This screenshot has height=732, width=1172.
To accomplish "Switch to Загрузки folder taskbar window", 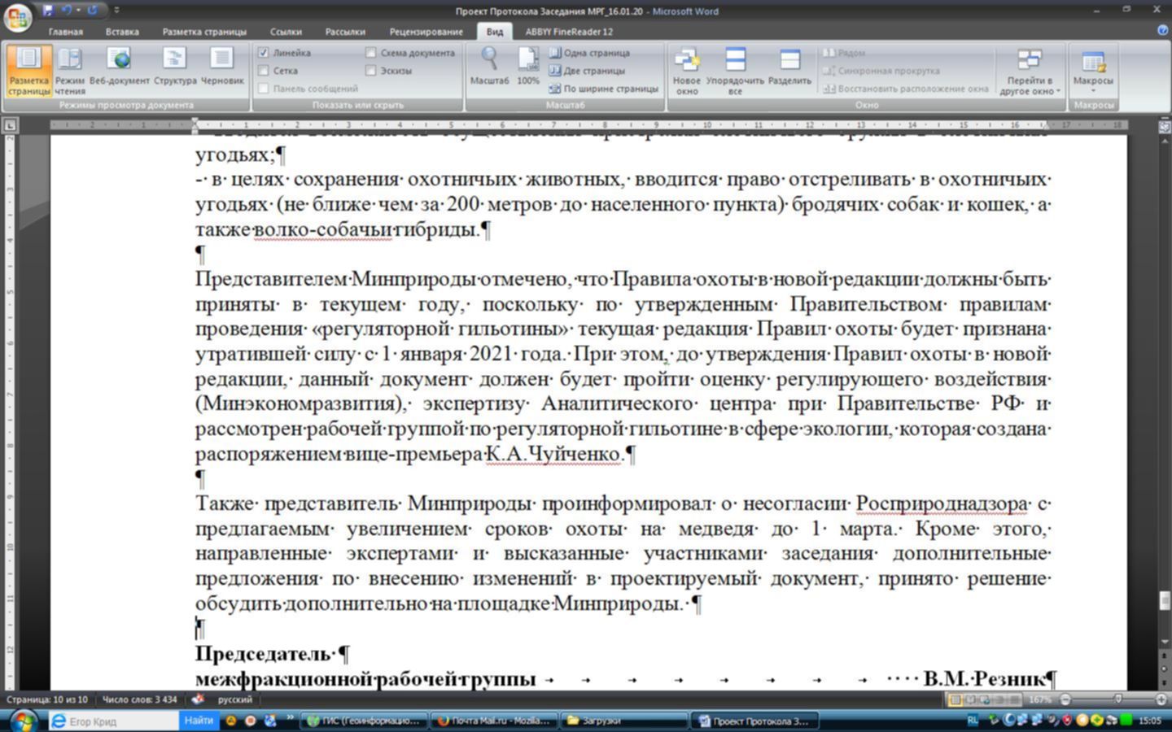I will tap(625, 721).
